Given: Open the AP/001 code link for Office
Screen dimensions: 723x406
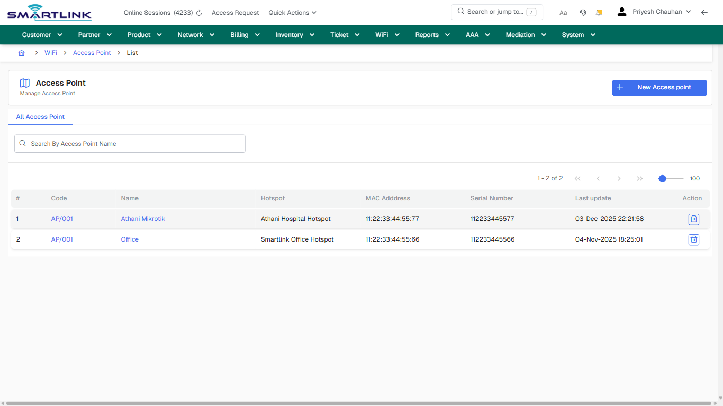Looking at the screenshot, I should pos(61,239).
